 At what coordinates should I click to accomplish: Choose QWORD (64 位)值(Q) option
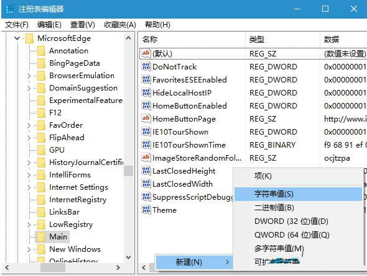point(298,234)
